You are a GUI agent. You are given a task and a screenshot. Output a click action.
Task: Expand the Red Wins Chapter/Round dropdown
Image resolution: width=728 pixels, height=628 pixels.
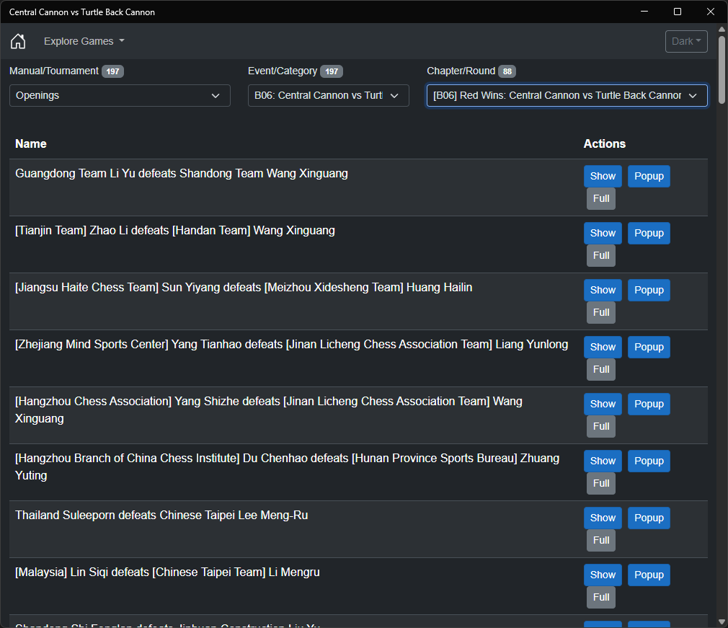[567, 96]
